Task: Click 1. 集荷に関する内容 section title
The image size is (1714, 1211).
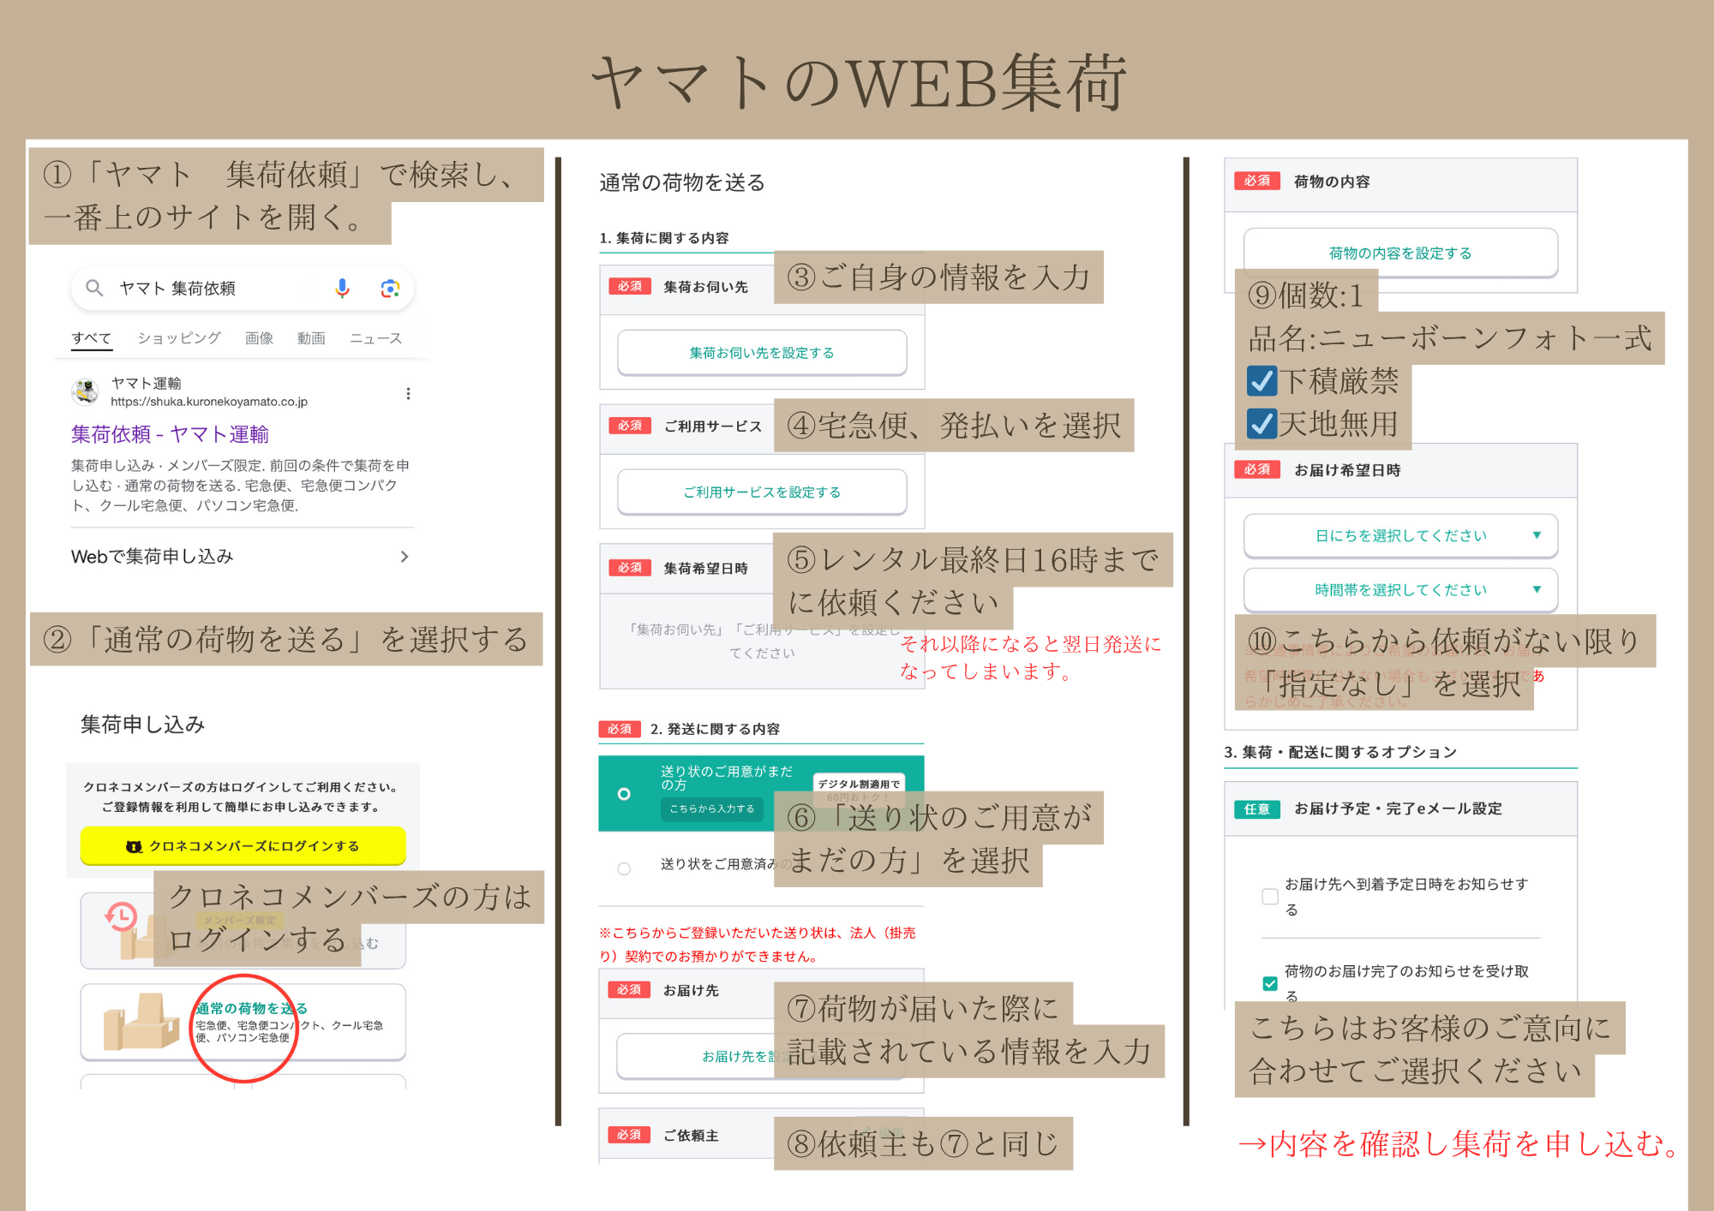Action: coord(664,238)
